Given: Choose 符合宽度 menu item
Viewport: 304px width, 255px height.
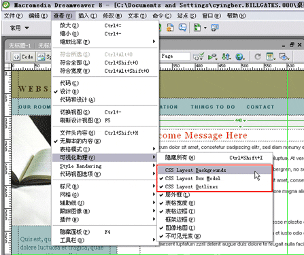Looking at the screenshot, I should tap(105, 71).
